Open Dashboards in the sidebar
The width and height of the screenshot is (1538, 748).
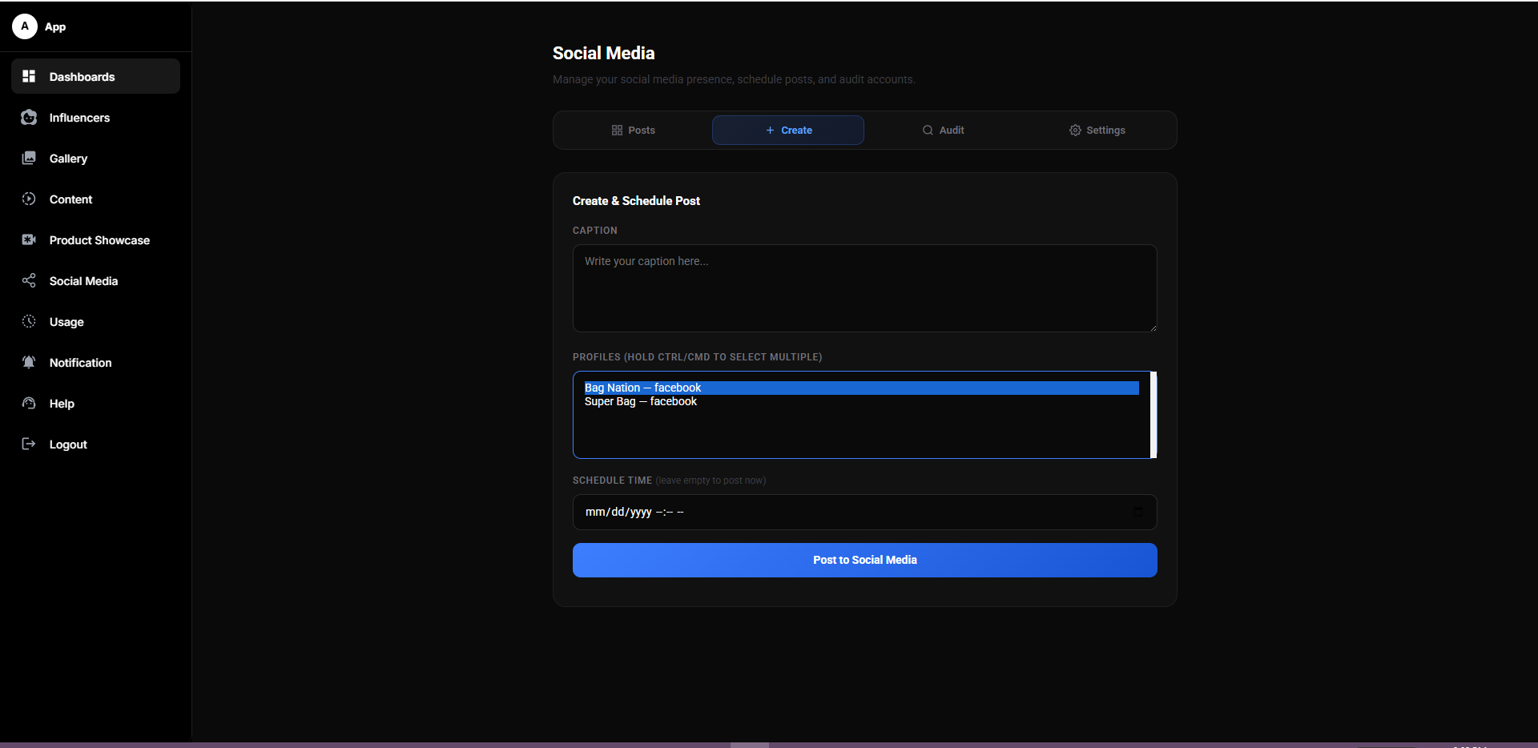coord(95,76)
